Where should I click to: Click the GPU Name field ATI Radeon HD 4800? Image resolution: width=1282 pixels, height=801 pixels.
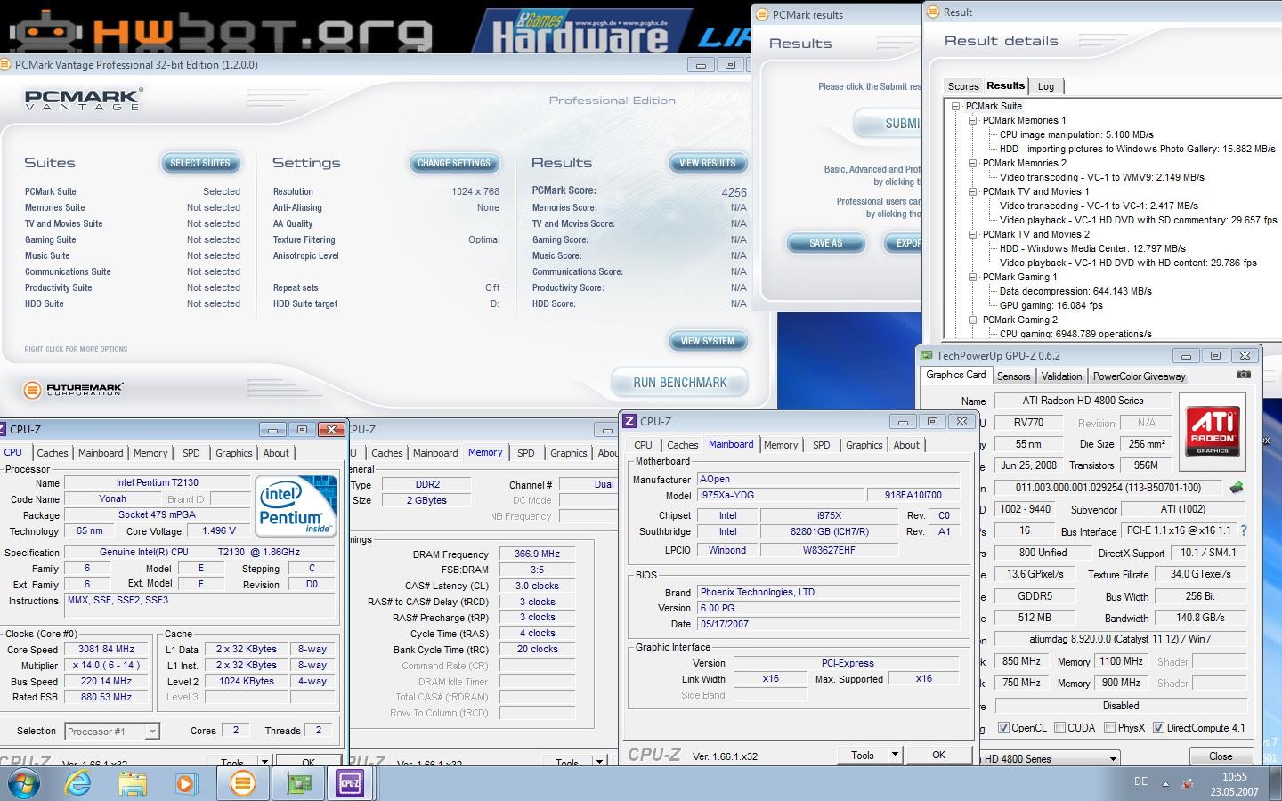tap(1083, 400)
